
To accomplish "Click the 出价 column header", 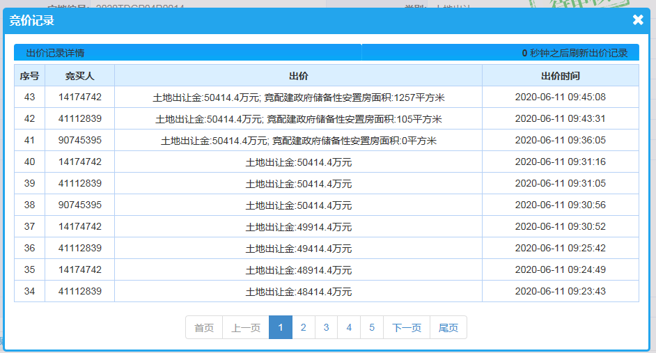I will [298, 76].
